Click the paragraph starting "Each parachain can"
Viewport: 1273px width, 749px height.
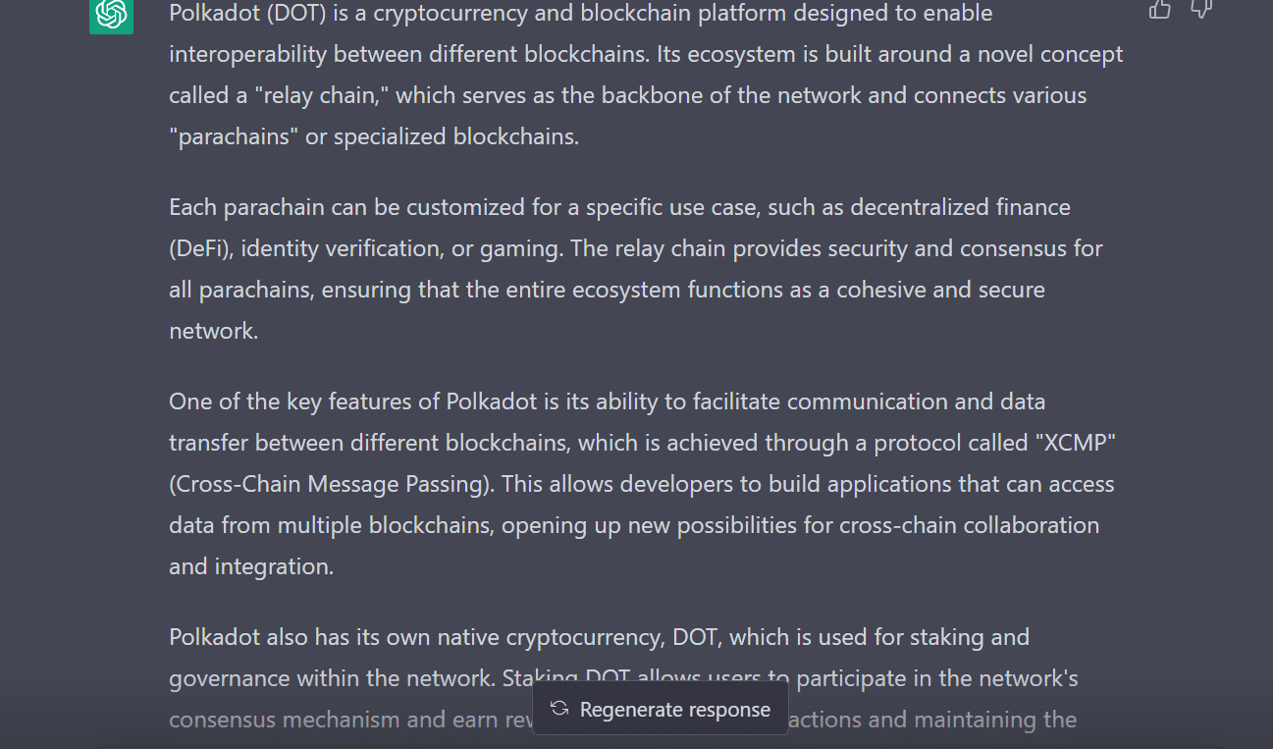tap(636, 269)
